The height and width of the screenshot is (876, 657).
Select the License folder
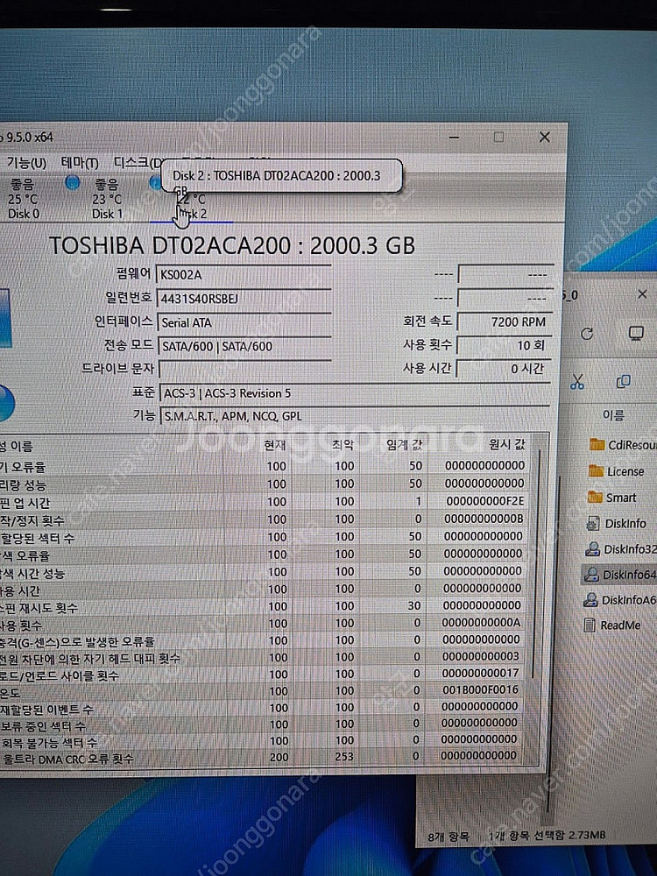pos(617,471)
